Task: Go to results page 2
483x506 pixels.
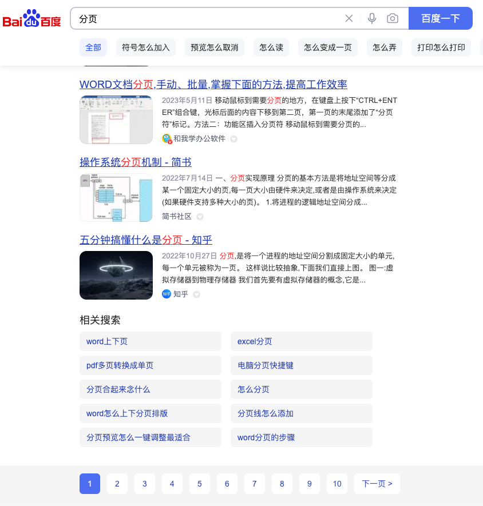Action: pyautogui.click(x=117, y=484)
